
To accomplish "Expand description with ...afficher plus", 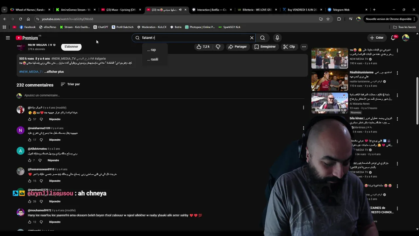I will click(54, 71).
